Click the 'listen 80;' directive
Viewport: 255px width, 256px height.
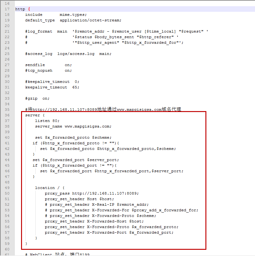(47, 121)
